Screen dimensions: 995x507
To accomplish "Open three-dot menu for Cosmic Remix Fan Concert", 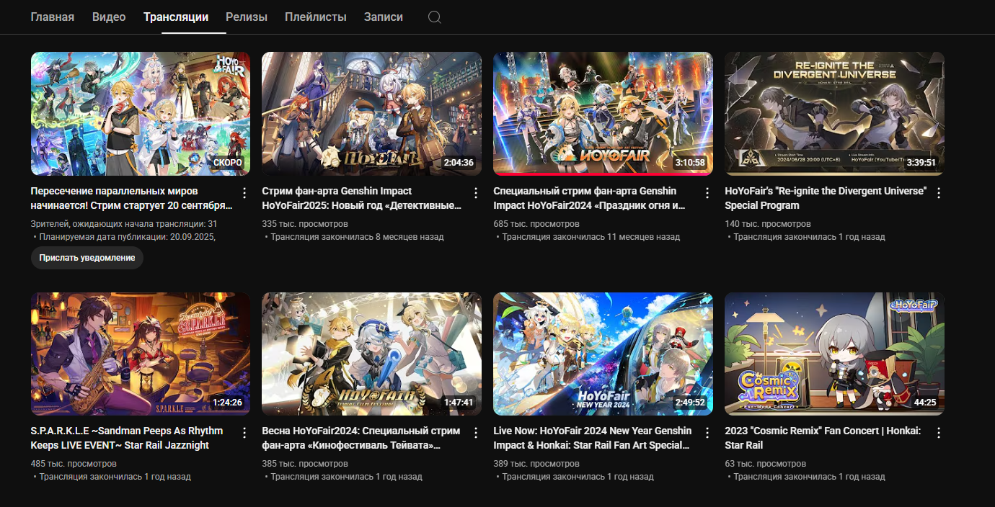I will pos(938,433).
